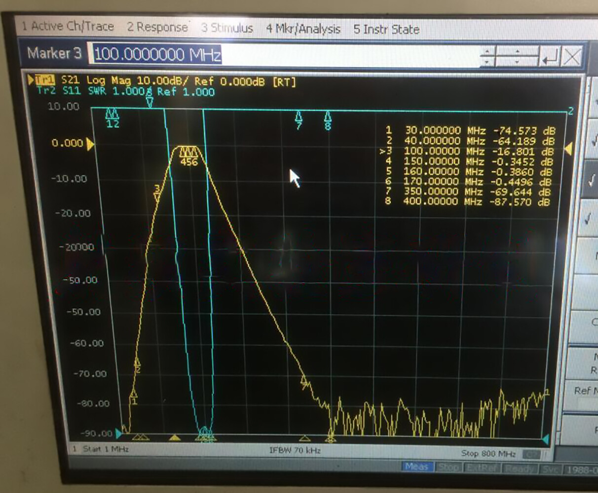Click the trace 2 number at the graph's top-right corner

click(570, 111)
